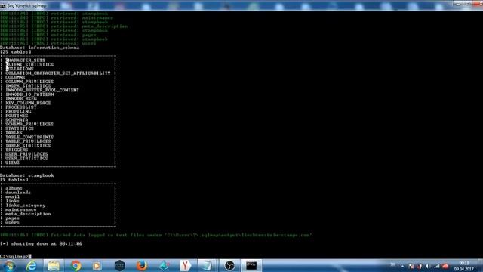Click the INNODB_BUFFER_POOL_CONTENT table name
Image resolution: width=483 pixels, height=272 pixels.
point(42,90)
